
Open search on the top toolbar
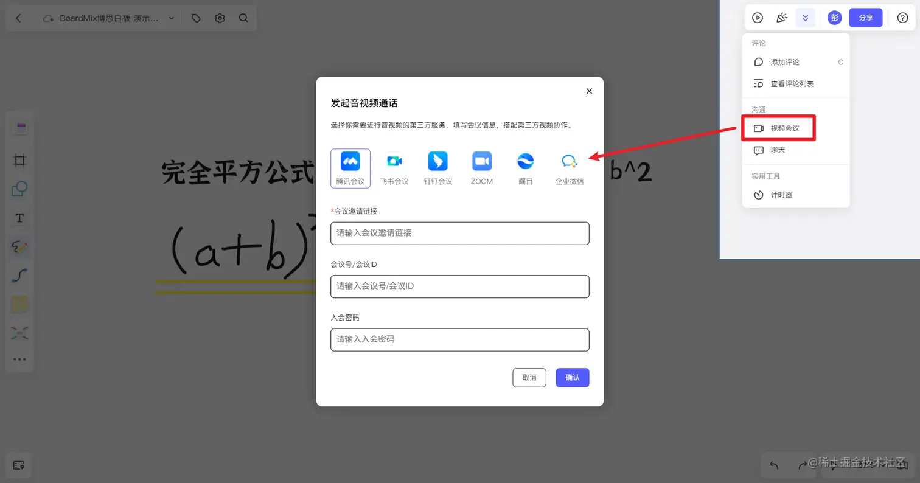(x=243, y=18)
